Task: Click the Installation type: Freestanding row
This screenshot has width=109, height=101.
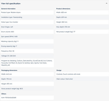Action: [27, 17]
